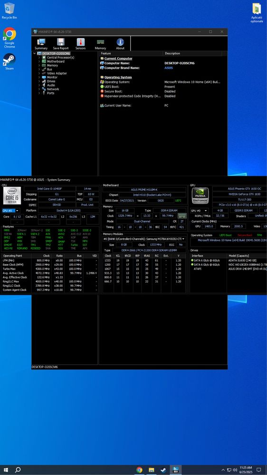Click the Feature column header

(131, 53)
